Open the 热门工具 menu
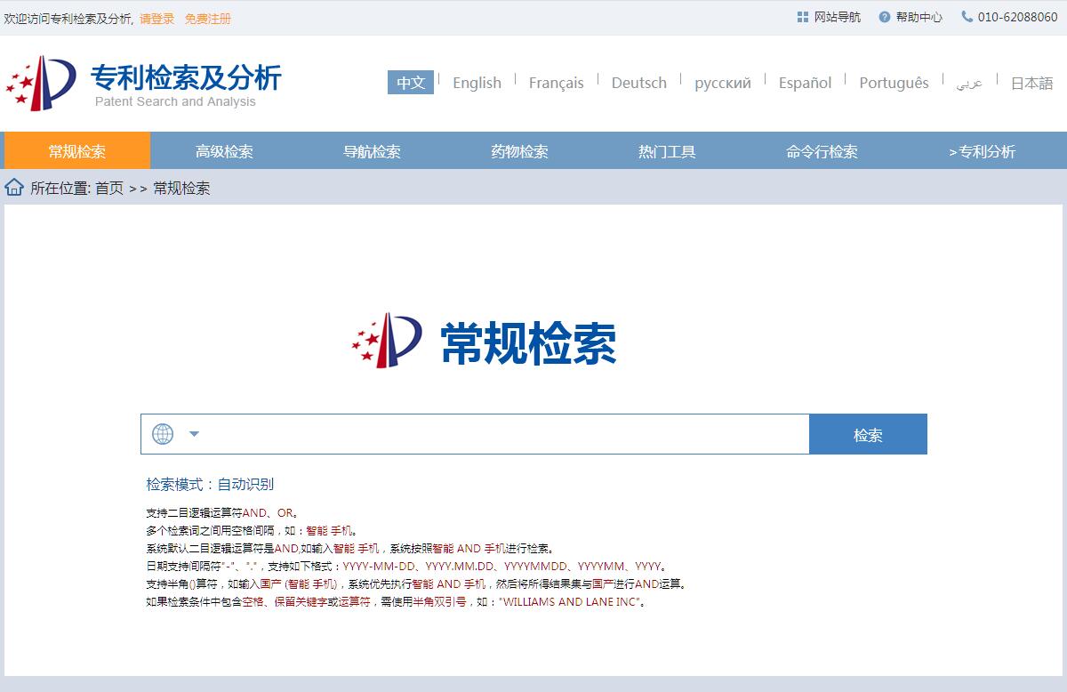This screenshot has width=1067, height=692. pos(667,151)
